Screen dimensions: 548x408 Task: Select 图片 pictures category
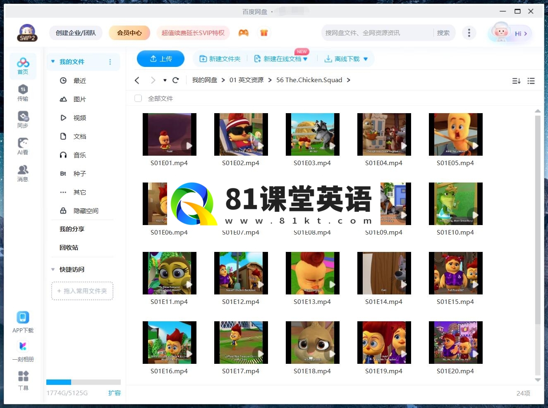80,99
